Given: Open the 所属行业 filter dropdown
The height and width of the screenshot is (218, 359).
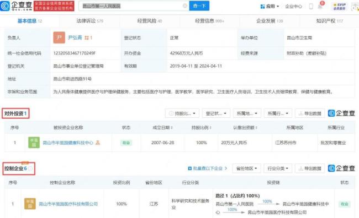Looking at the screenshot, I should click(278, 113).
